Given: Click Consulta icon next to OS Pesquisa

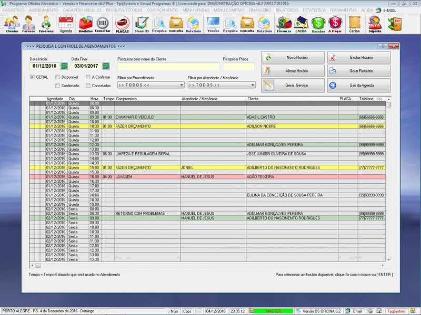Looking at the screenshot, I should [x=176, y=24].
